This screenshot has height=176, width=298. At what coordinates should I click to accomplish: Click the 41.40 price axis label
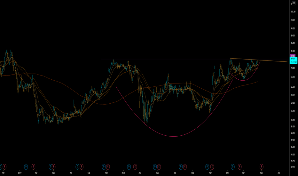click(293, 161)
